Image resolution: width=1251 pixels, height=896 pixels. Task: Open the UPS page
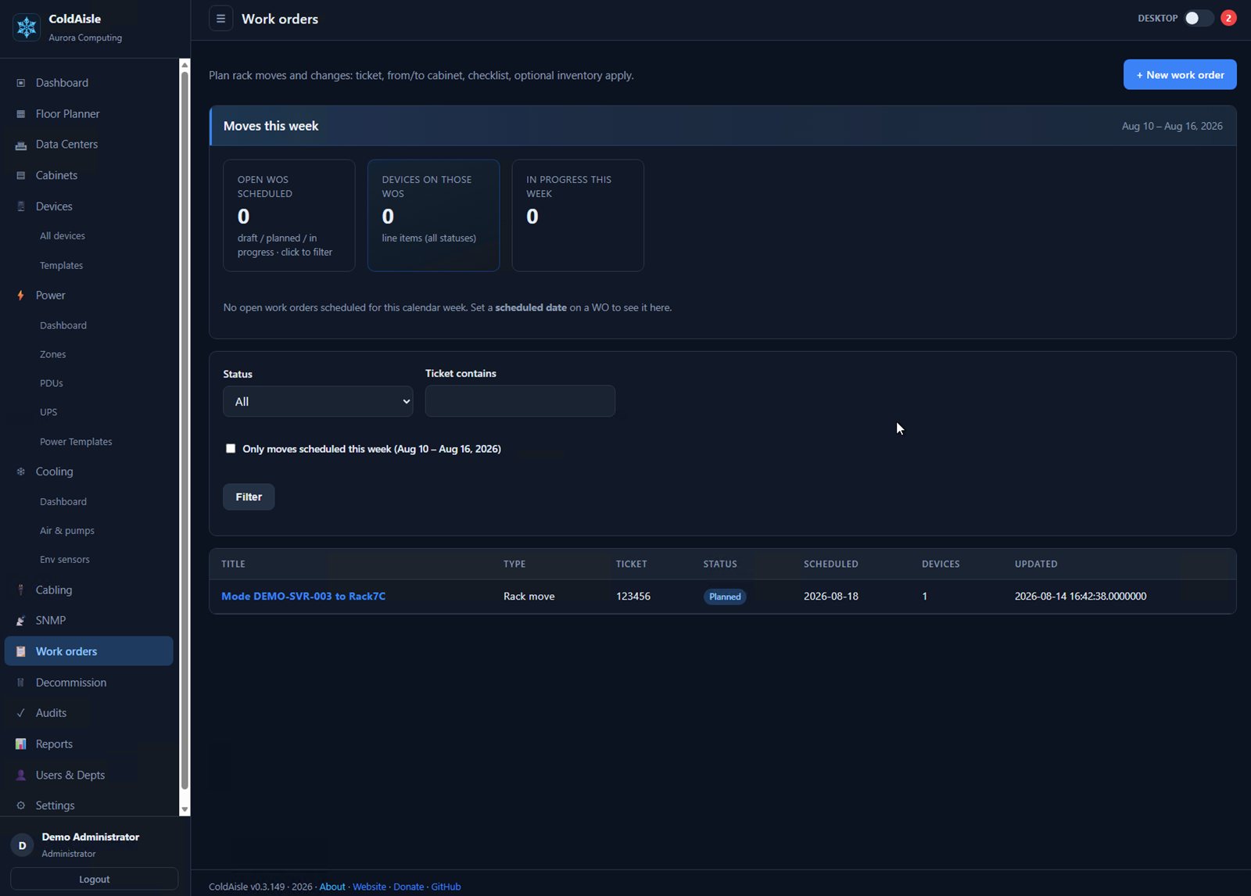click(x=48, y=413)
